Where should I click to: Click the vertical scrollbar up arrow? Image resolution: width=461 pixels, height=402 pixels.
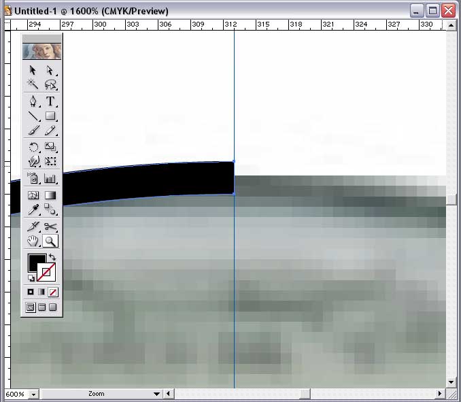451,25
